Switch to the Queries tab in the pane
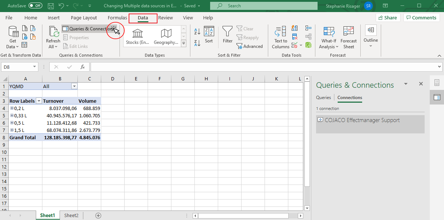This screenshot has height=220, width=444. click(x=323, y=97)
